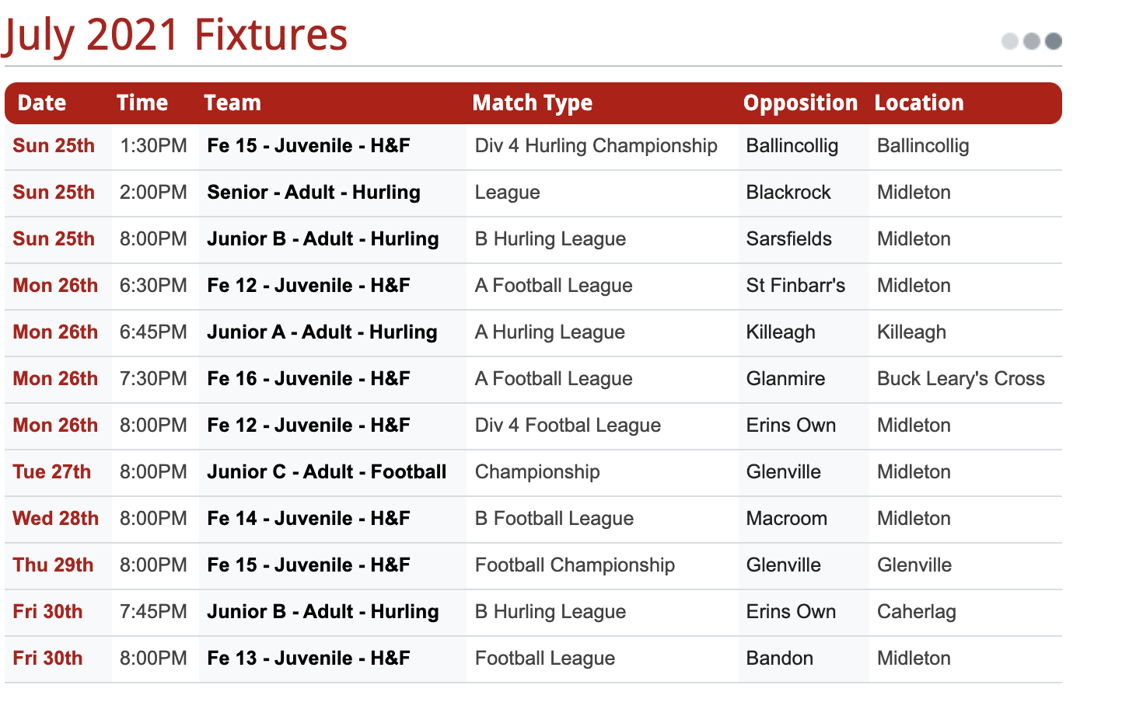The height and width of the screenshot is (716, 1143).
Task: Click Junior C - Adult - Football team
Action: click(x=327, y=471)
